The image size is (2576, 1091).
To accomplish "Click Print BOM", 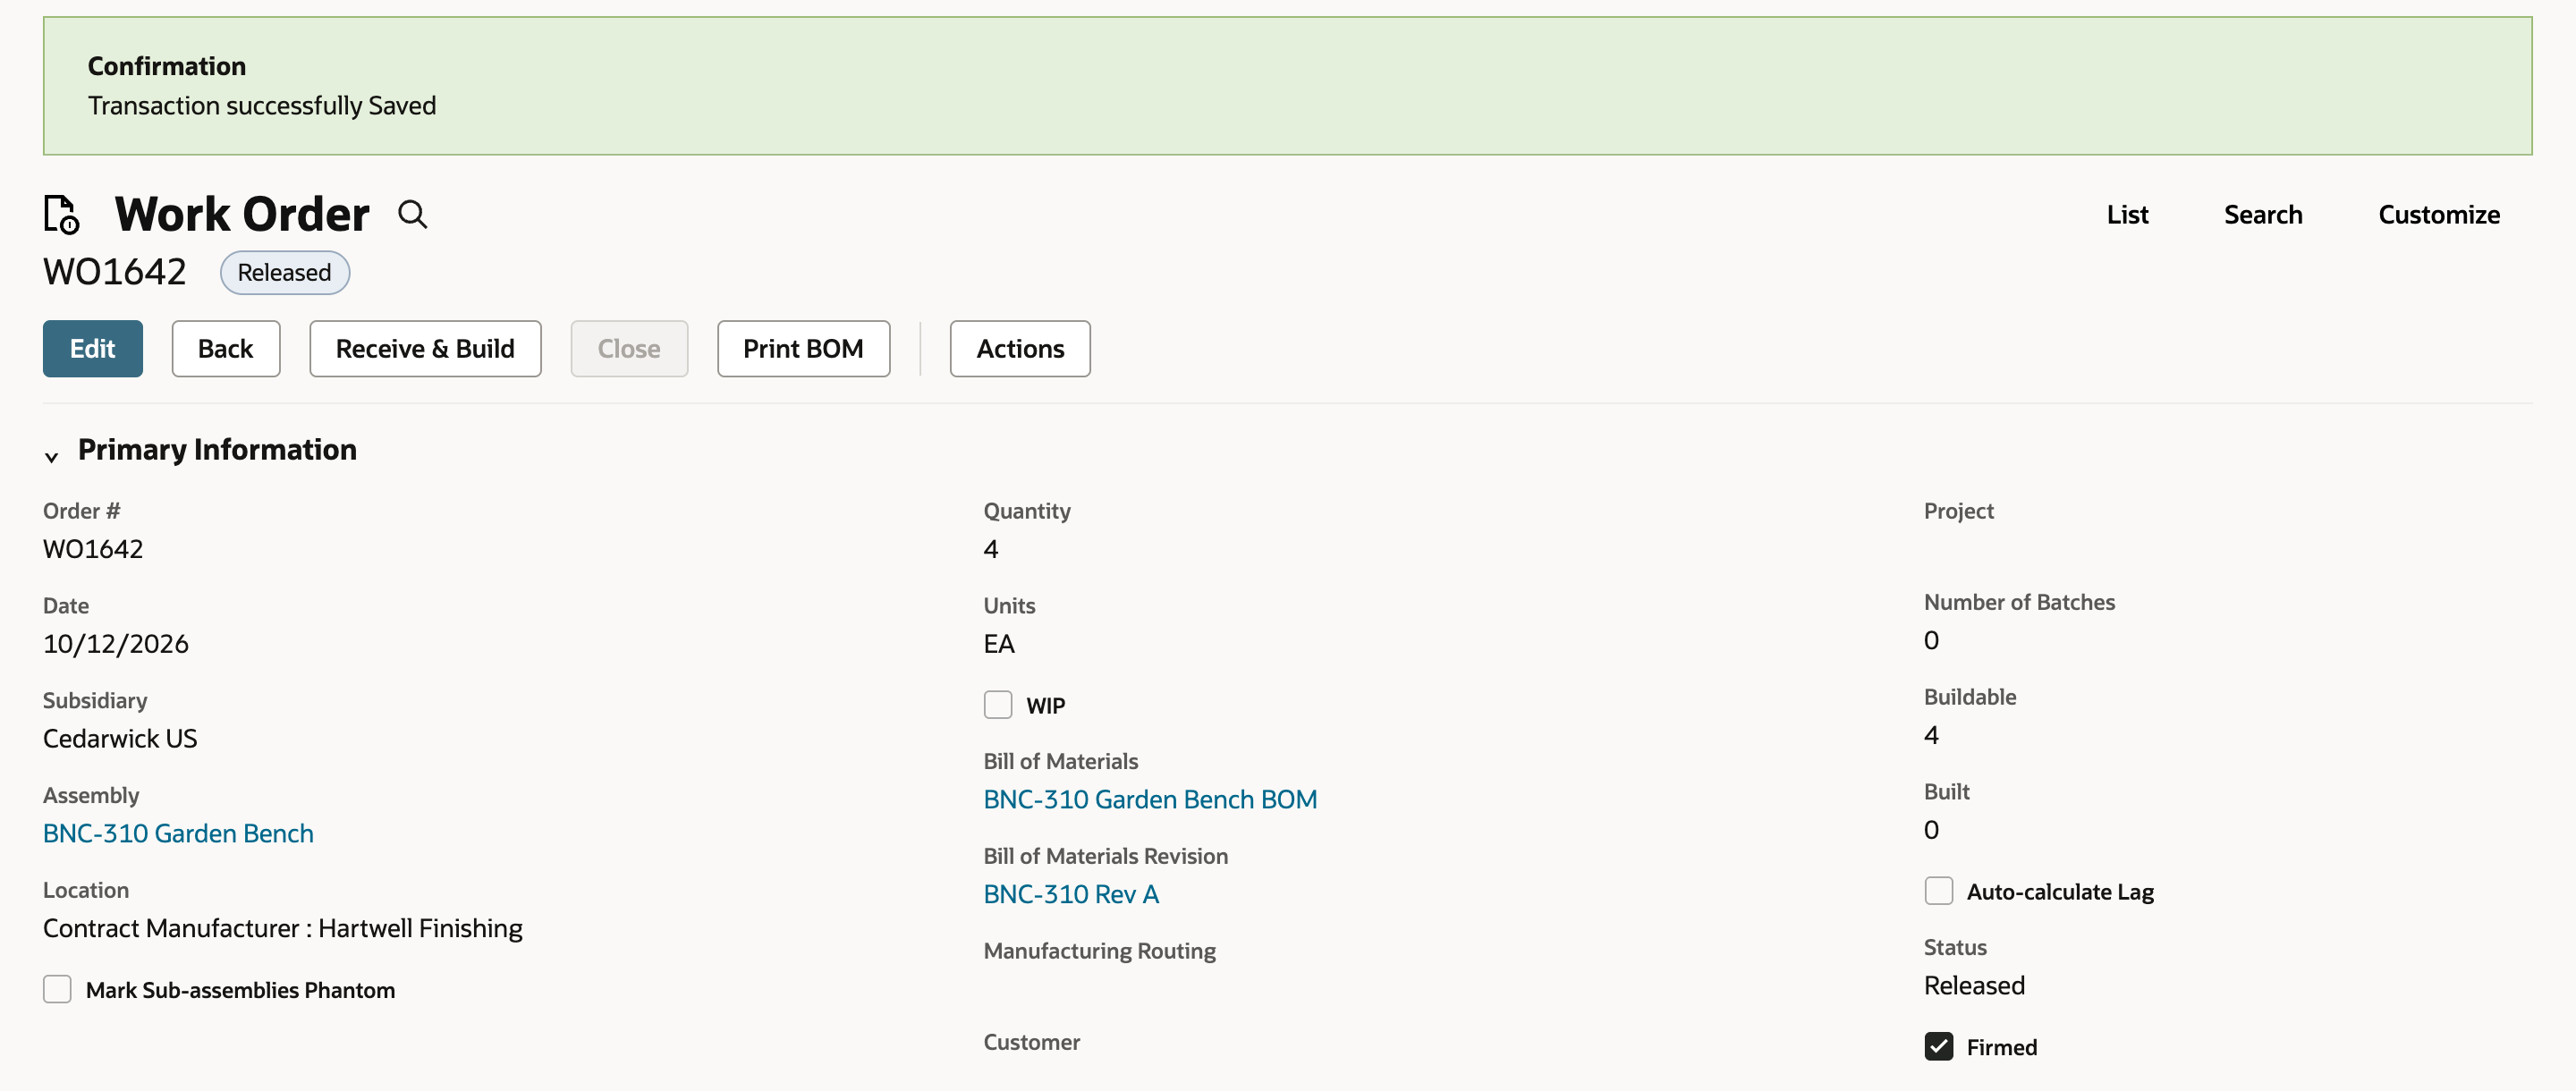I will point(803,348).
